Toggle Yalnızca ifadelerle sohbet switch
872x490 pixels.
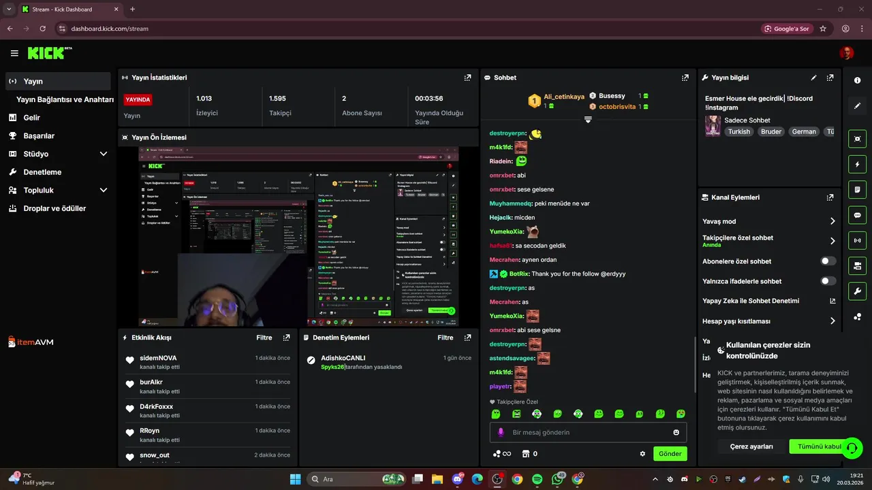click(x=828, y=281)
